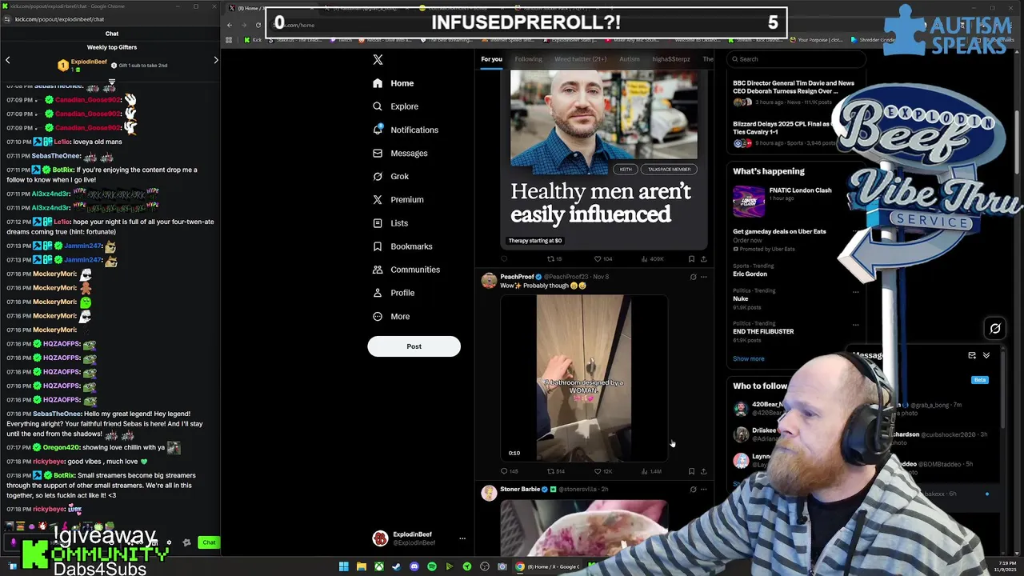Collapse the Messages drawer
This screenshot has width=1024, height=576.
[x=986, y=355]
